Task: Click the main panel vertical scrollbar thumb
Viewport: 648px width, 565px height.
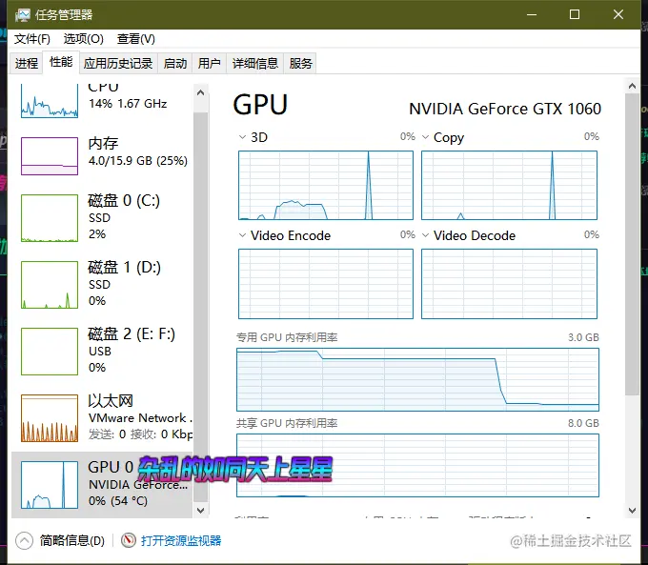Action: coord(632,245)
